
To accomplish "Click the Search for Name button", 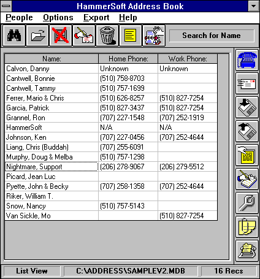I will pyautogui.click(x=212, y=36).
